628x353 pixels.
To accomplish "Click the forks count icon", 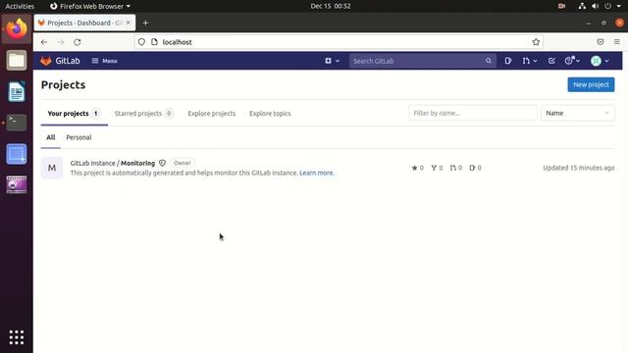I will tap(434, 168).
